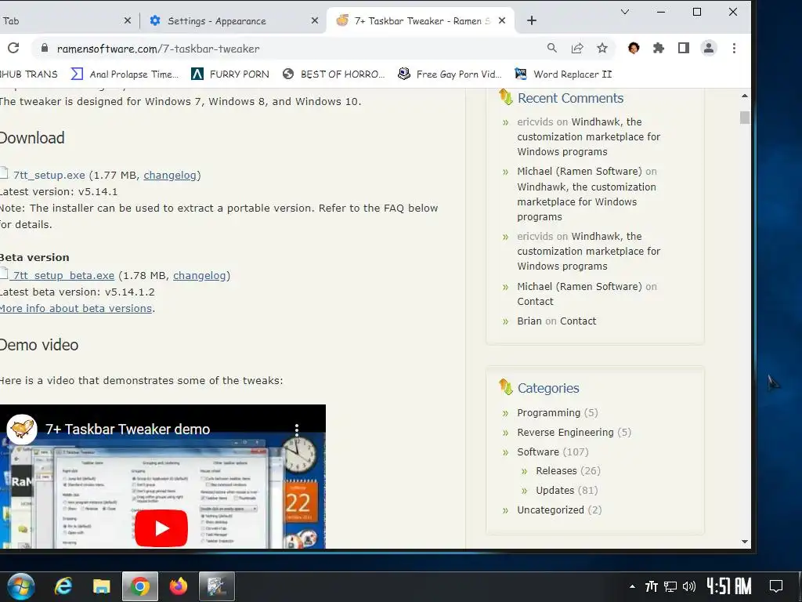Open first ericvids Windhawk comment link
The width and height of the screenshot is (802, 602).
coord(589,136)
